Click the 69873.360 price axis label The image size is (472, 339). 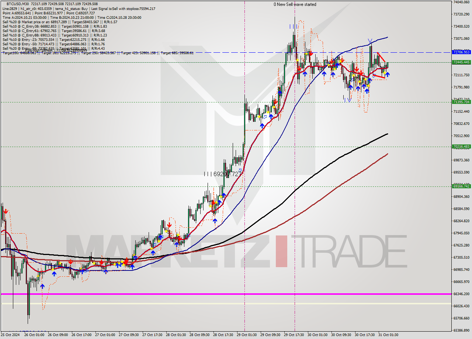pos(461,160)
